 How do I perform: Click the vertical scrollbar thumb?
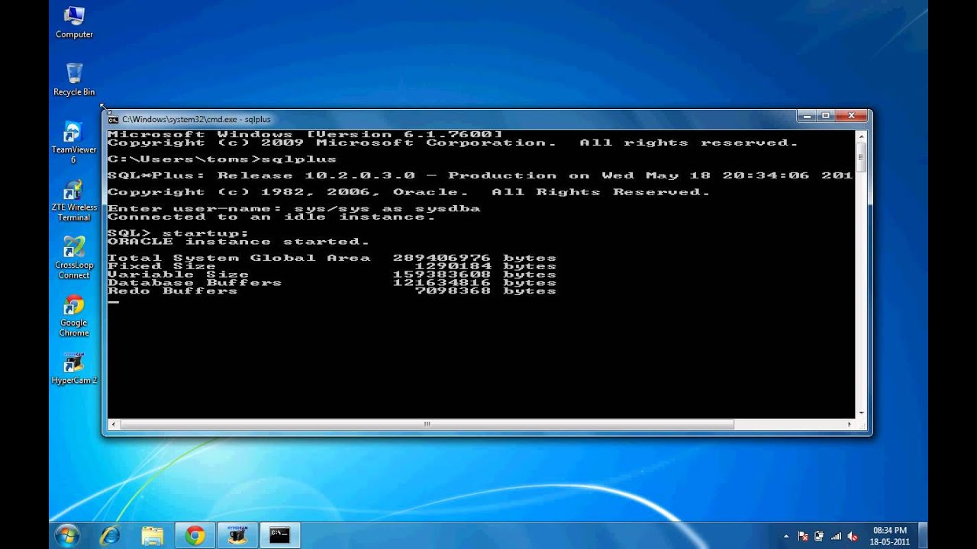862,158
